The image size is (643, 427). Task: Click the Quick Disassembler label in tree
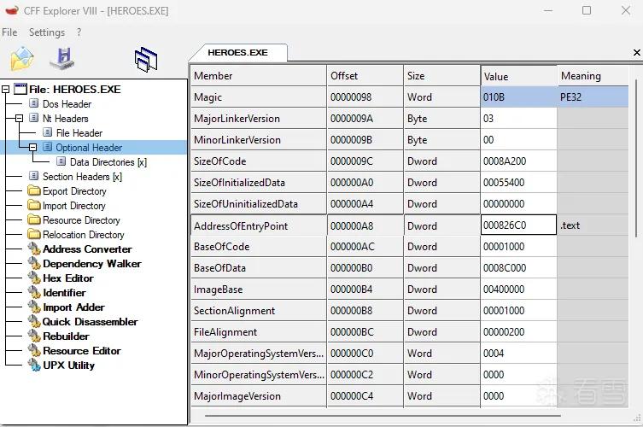point(91,322)
